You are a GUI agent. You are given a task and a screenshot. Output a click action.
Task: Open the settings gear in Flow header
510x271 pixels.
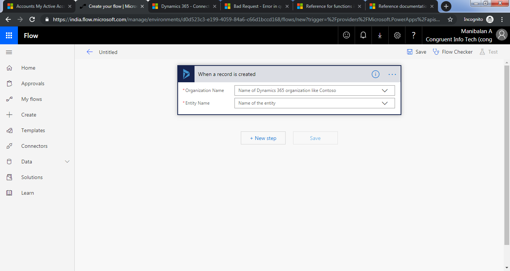point(397,35)
